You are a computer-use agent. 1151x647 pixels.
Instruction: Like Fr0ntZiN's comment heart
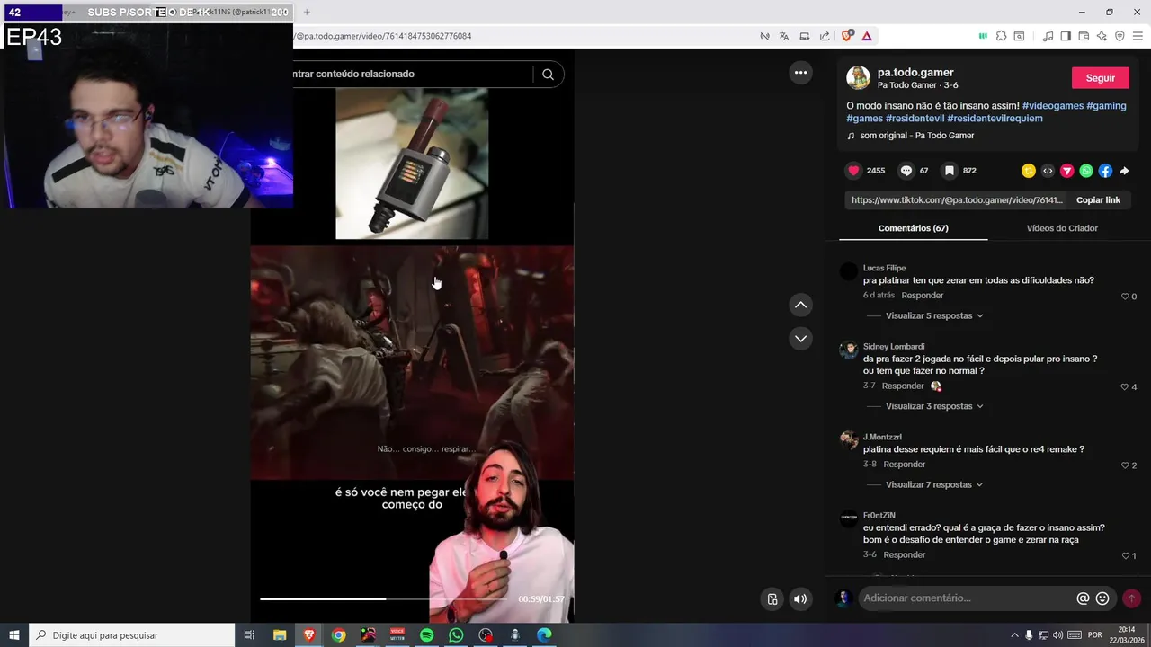(1125, 556)
